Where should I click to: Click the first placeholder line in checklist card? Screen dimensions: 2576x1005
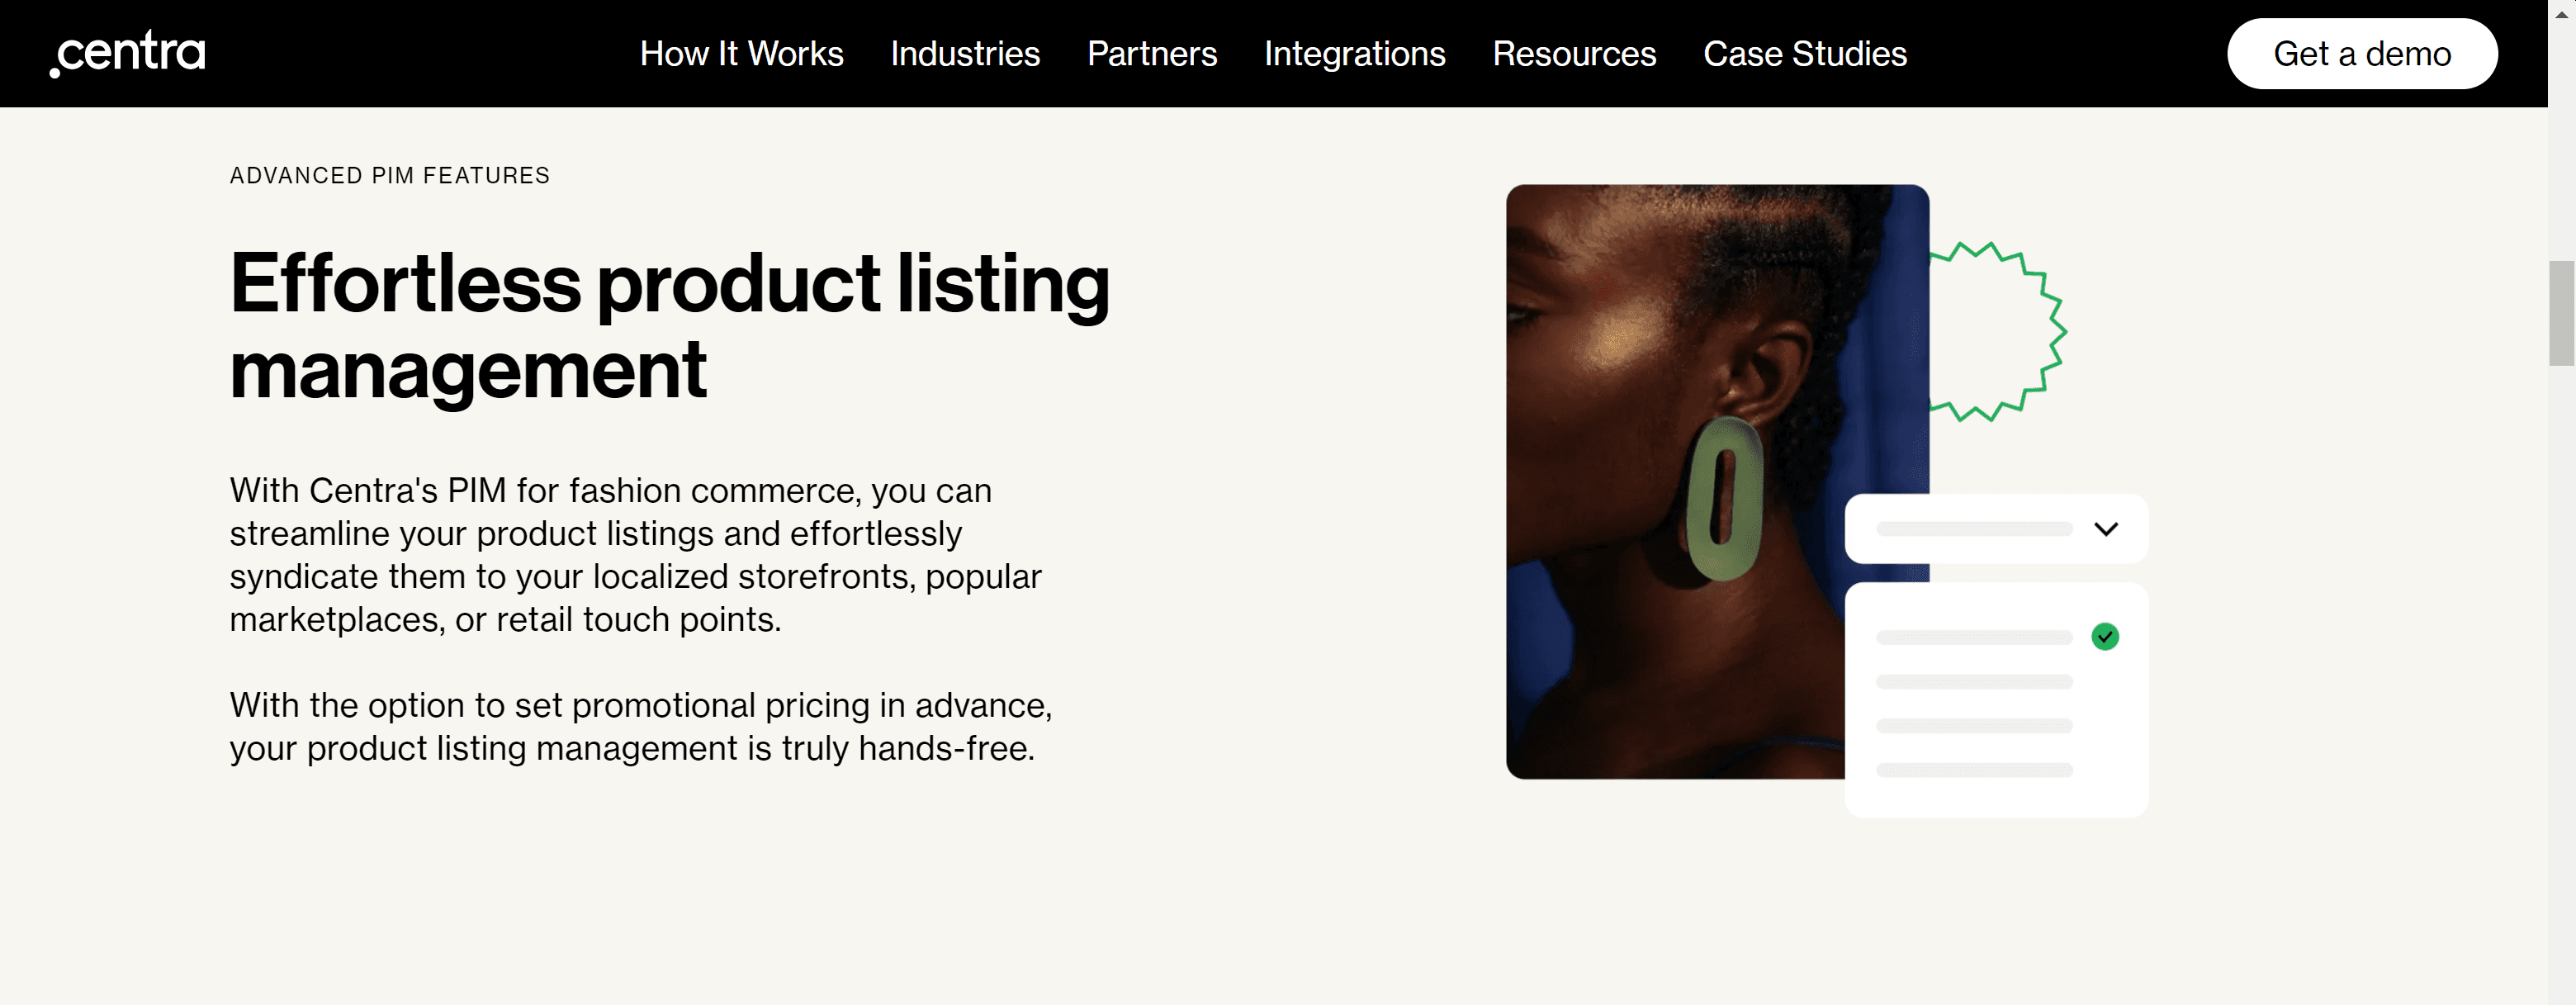[x=1974, y=637]
